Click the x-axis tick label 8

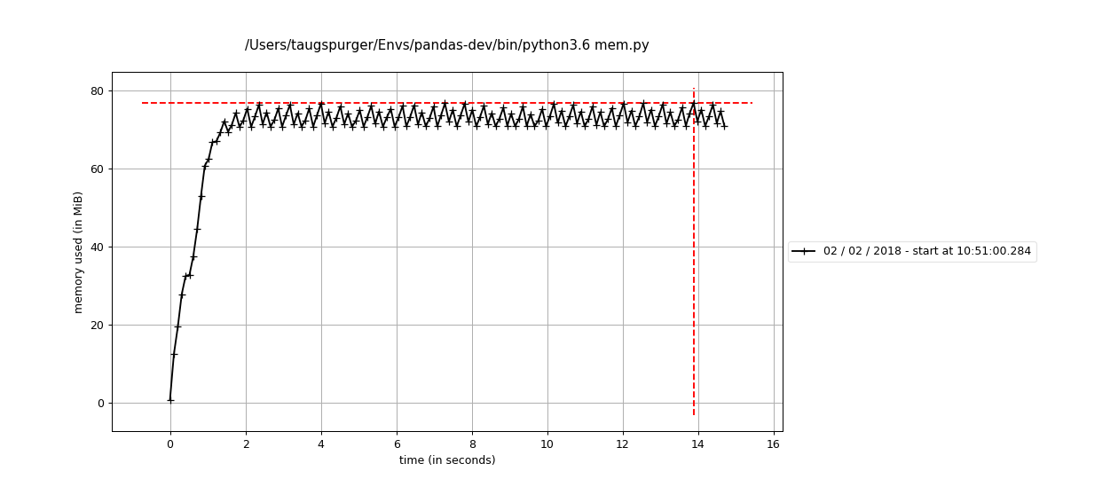pos(472,444)
